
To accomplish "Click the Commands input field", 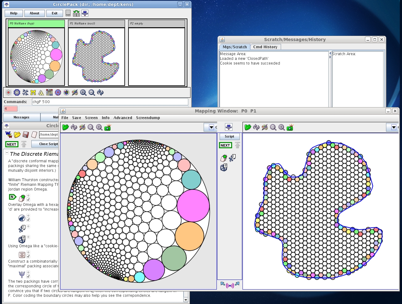I will 110,102.
